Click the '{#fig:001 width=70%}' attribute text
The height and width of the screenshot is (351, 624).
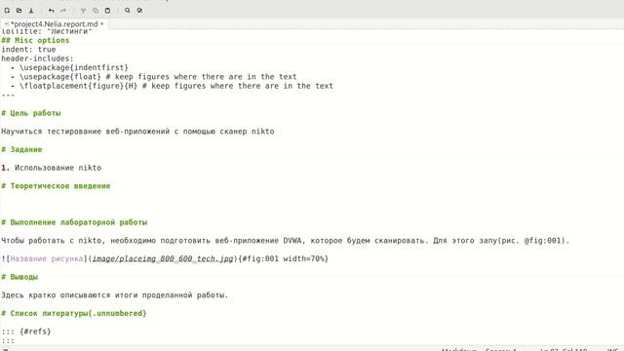point(284,258)
